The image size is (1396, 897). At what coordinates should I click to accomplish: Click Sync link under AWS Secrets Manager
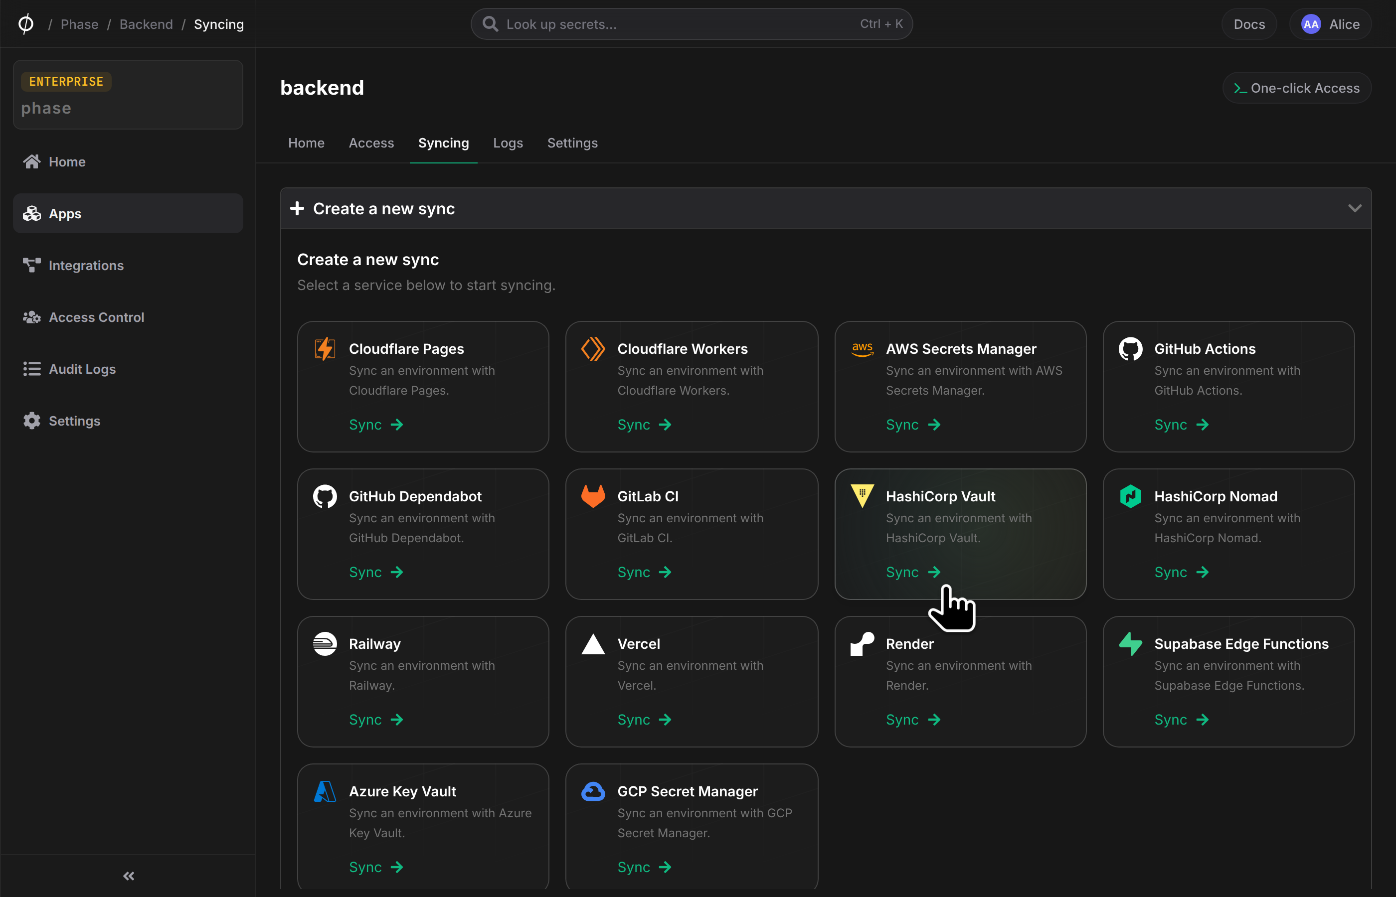912,425
